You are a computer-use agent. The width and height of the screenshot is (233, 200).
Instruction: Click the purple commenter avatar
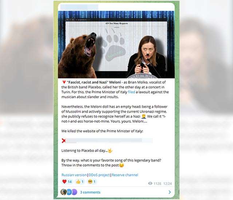(x=74, y=192)
